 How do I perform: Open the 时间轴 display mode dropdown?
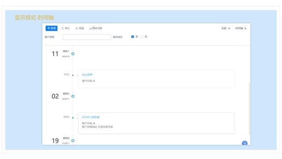[x=241, y=28]
